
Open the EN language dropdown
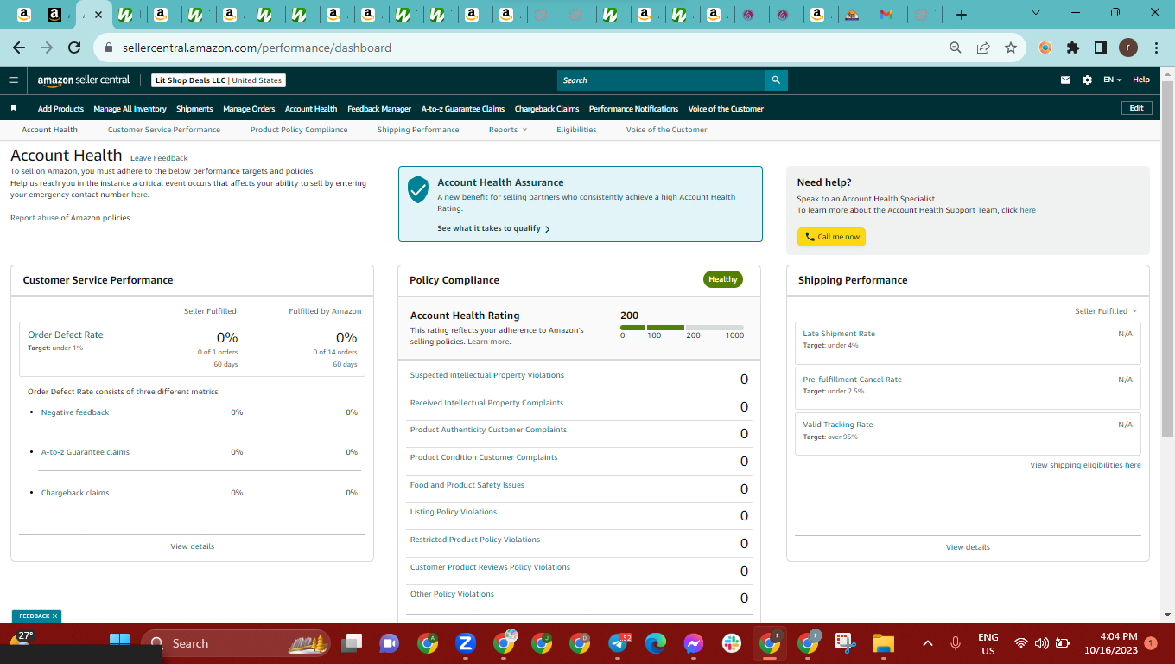click(x=1113, y=80)
